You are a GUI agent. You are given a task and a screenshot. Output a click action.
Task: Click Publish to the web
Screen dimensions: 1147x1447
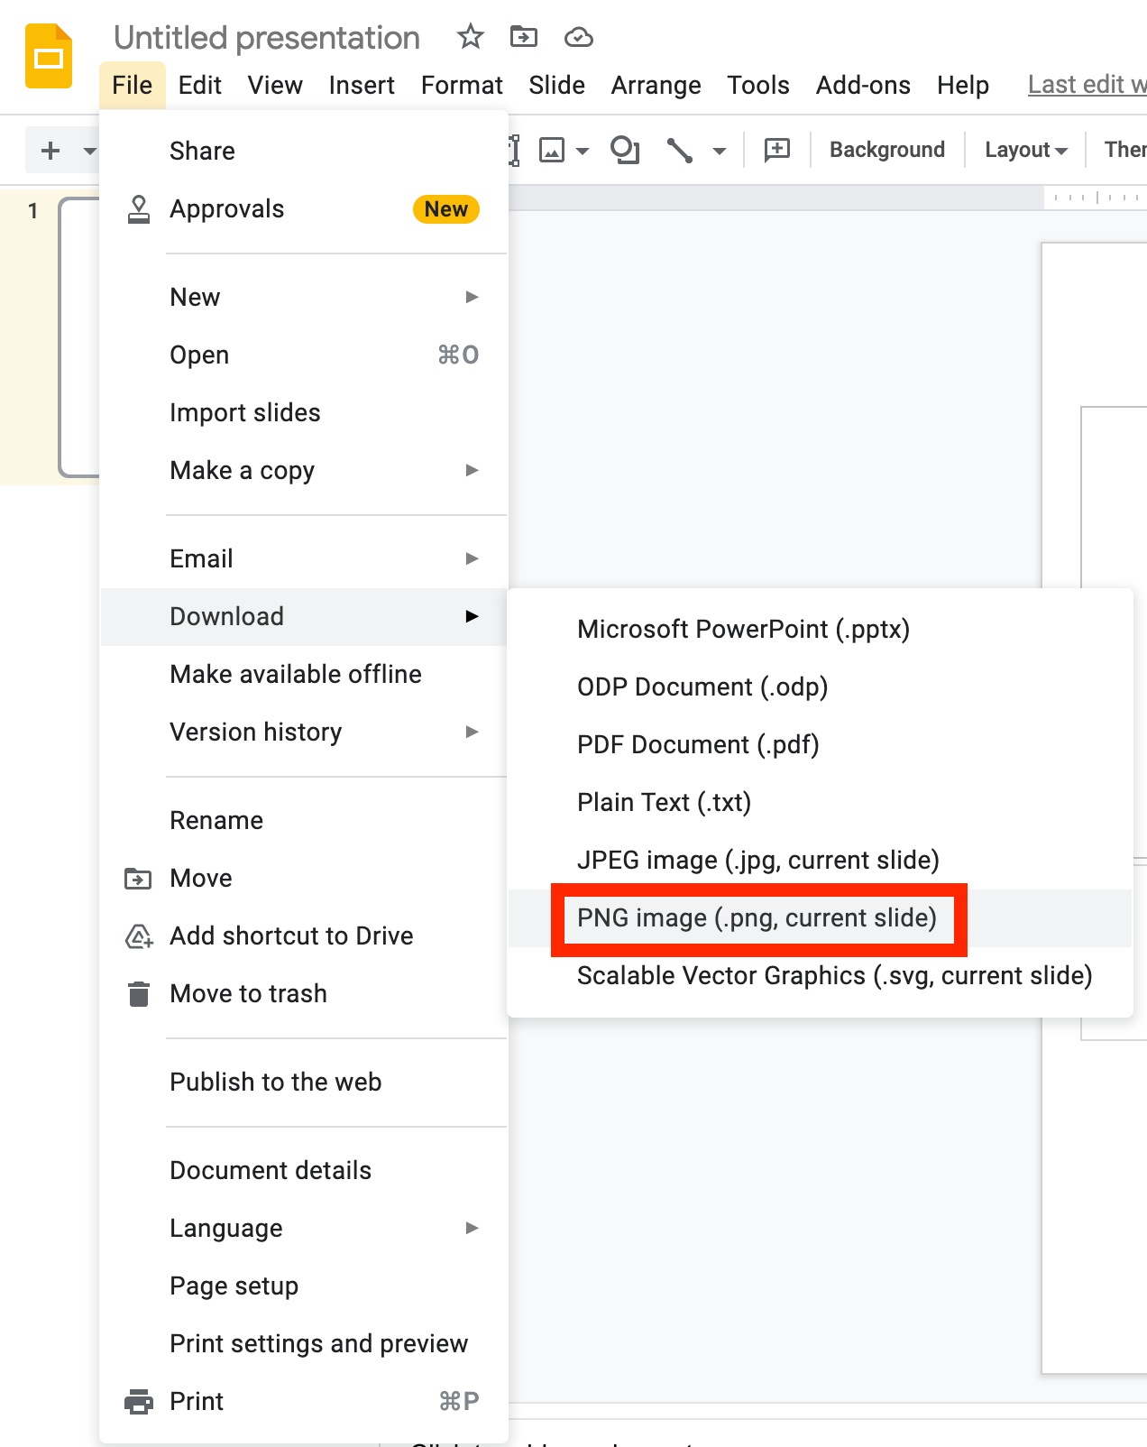pyautogui.click(x=275, y=1082)
